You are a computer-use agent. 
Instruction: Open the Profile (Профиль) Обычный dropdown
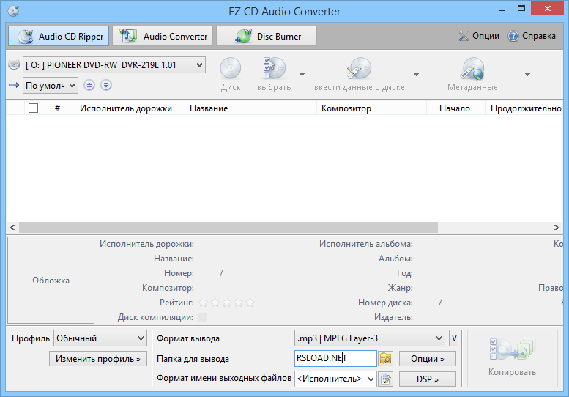click(100, 338)
